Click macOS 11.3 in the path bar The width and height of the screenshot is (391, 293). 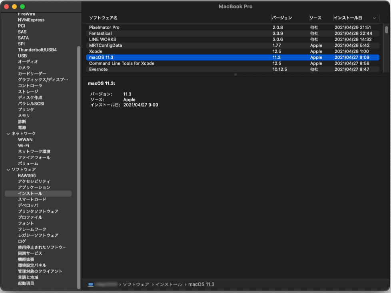pos(201,285)
